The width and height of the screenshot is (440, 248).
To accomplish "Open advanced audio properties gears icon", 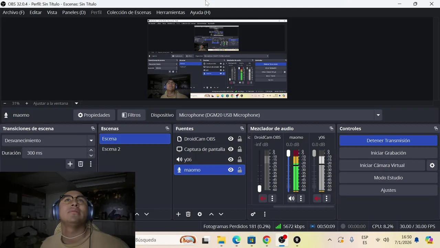I will [253, 214].
